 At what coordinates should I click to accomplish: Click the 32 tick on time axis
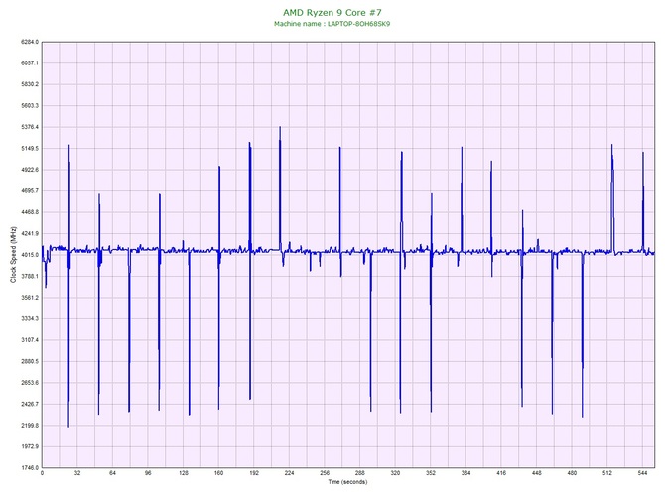click(x=77, y=473)
